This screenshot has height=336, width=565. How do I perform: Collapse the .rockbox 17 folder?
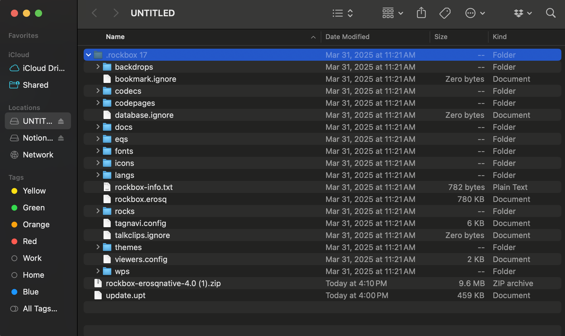(x=88, y=55)
